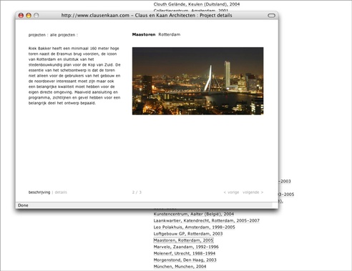Click the 'Done' status bar text
Viewport: 352px width, 271px height.
click(x=23, y=205)
